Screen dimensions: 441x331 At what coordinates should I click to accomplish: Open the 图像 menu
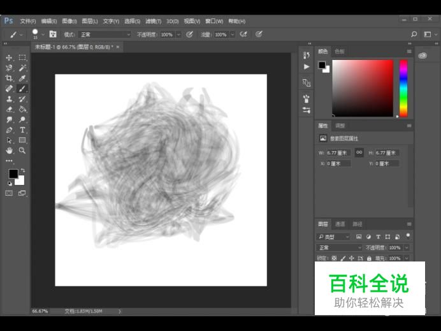click(69, 21)
